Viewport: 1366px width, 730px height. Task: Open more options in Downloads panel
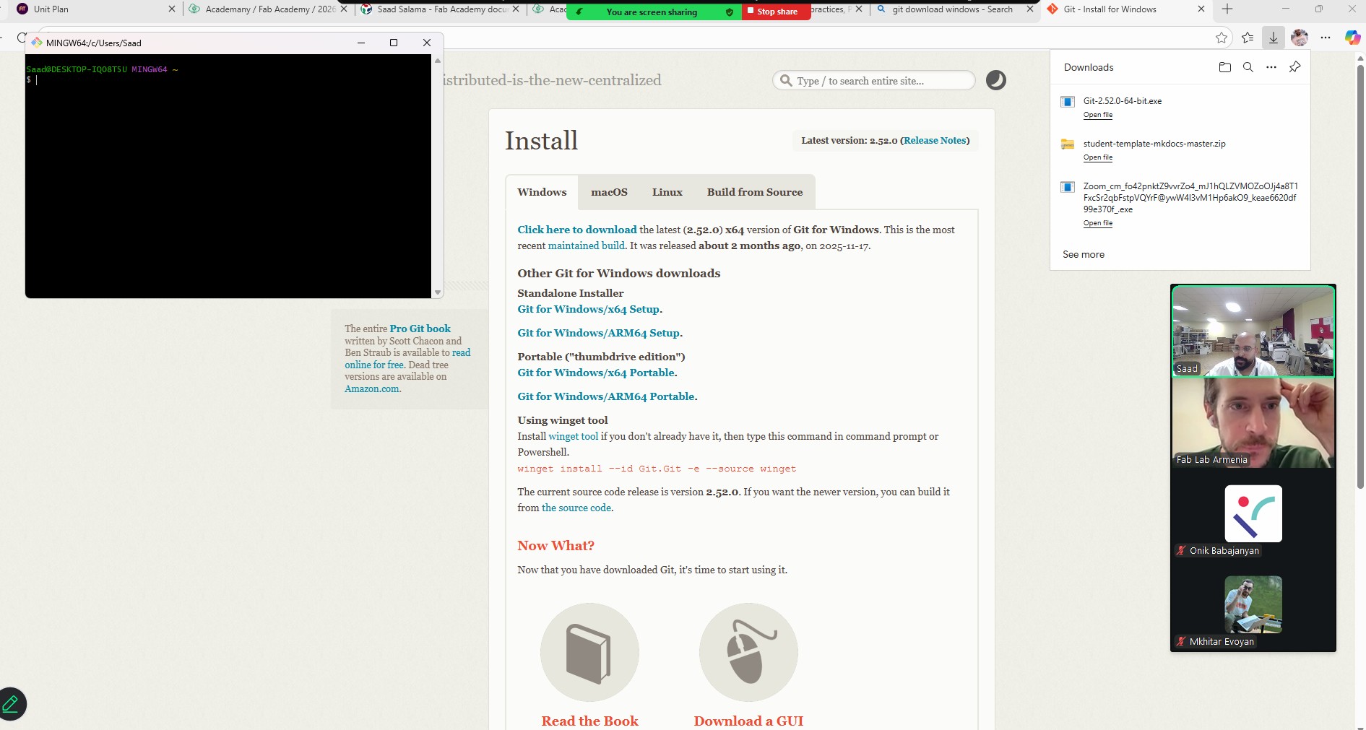[x=1271, y=67]
